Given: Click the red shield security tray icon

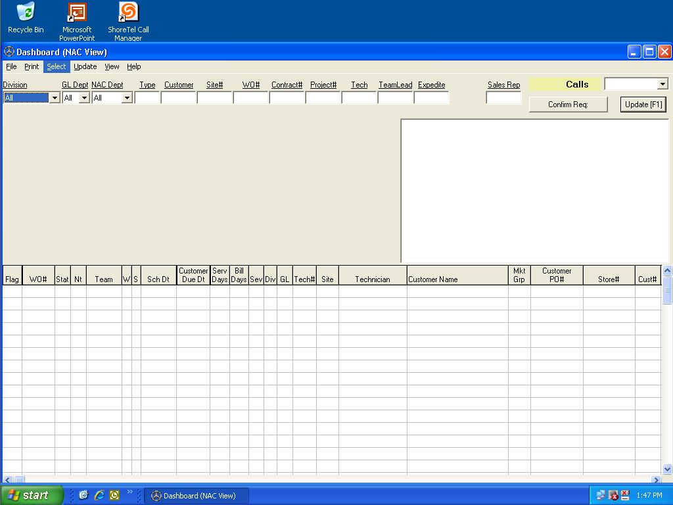Looking at the screenshot, I should pyautogui.click(x=613, y=495).
